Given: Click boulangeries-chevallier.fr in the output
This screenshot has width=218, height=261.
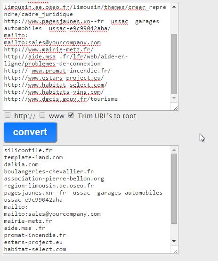Looking at the screenshot, I should (49, 171).
